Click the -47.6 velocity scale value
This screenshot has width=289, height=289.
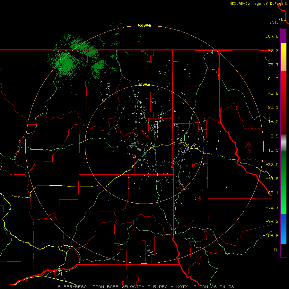pos(272,179)
